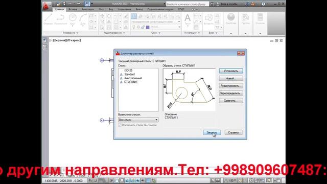Click the Закрыть button in the dialog
Screen dimensions: 327x184
[x=212, y=132]
